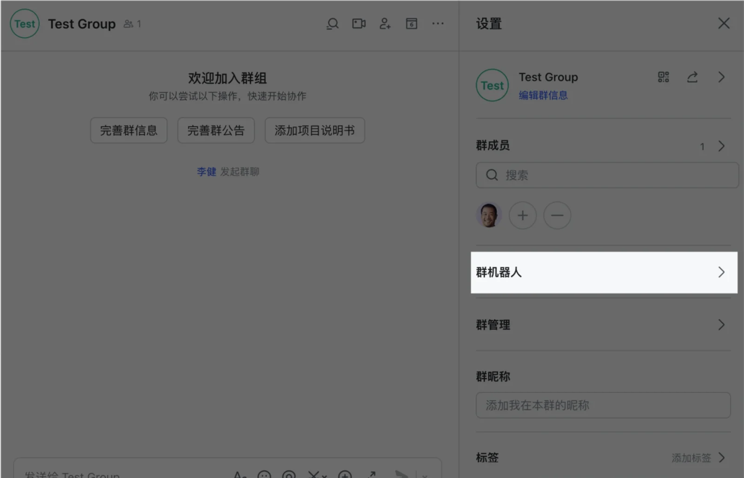Click the 搜索 members input field

click(607, 175)
